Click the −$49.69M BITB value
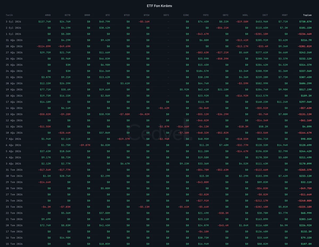 [x=64, y=46]
